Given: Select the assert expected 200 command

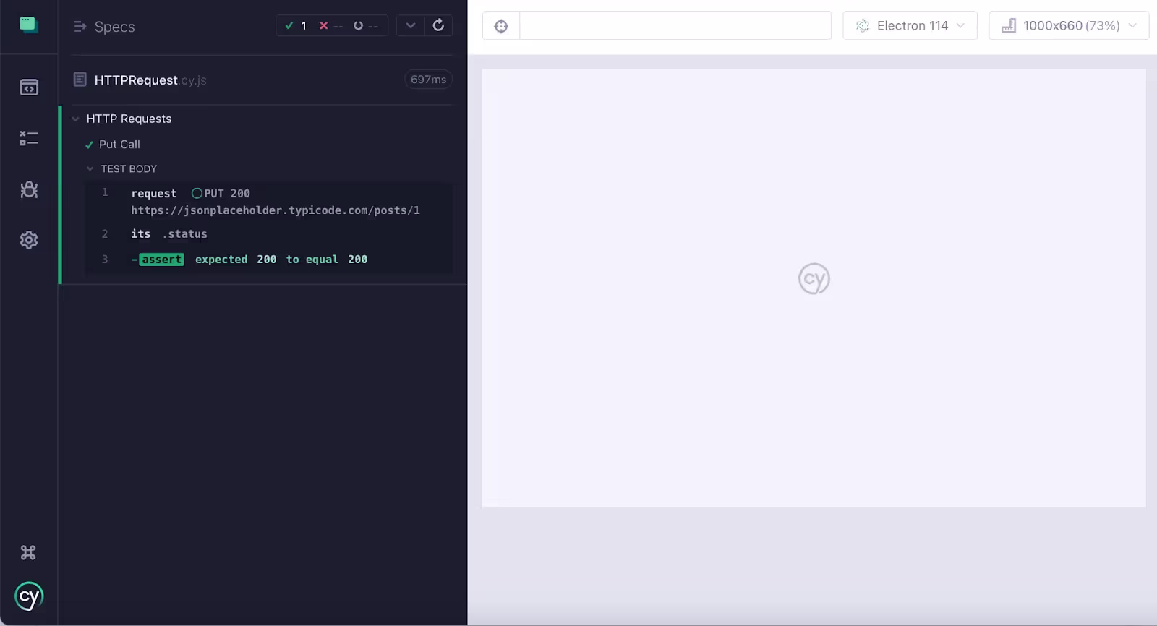Looking at the screenshot, I should [x=269, y=260].
